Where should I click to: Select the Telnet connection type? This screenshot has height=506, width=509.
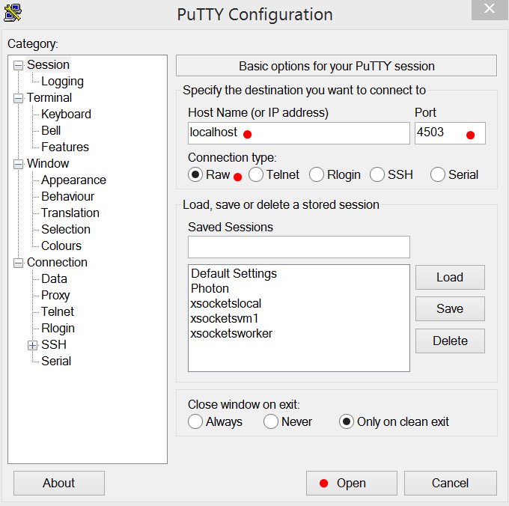(256, 174)
